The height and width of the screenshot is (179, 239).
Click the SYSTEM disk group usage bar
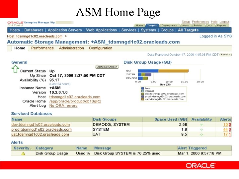[x=144, y=75]
